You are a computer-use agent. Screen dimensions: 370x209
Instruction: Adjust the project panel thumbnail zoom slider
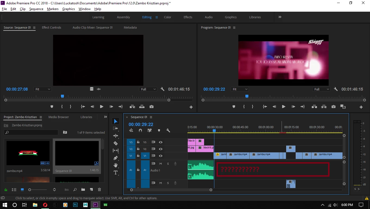click(30, 190)
